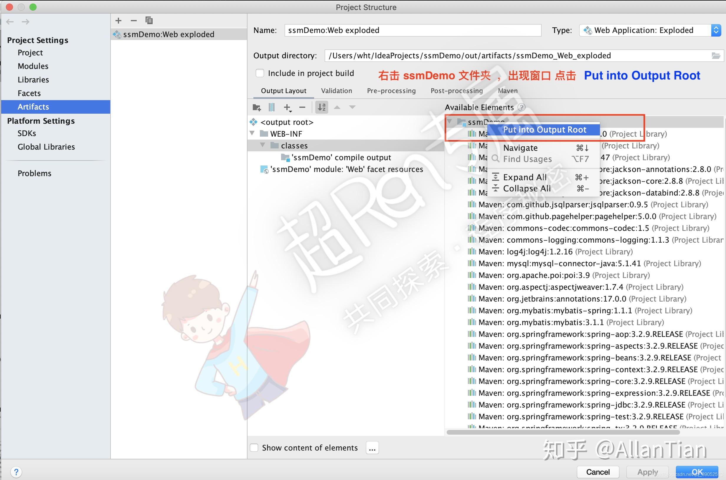Add a new artifact with the plus icon
The height and width of the screenshot is (480, 726).
pyautogui.click(x=118, y=21)
